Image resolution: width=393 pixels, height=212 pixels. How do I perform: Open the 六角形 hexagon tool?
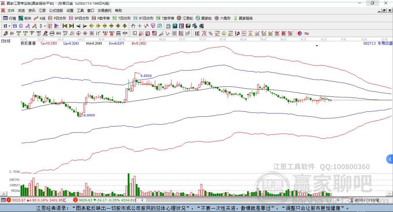[223, 18]
